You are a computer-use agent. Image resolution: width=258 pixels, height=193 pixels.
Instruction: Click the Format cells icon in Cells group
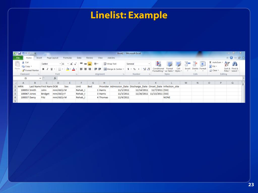[x=203, y=64]
